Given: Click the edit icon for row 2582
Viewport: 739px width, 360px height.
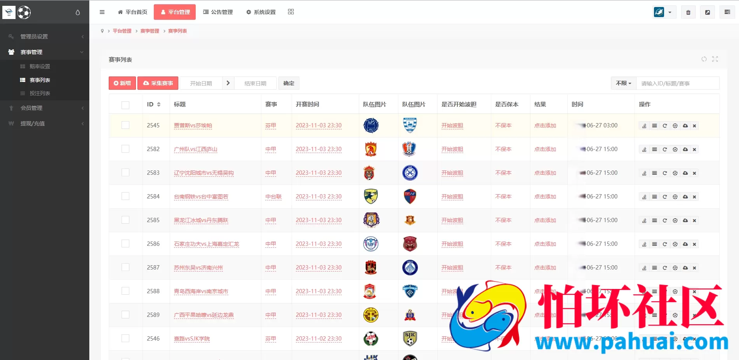Looking at the screenshot, I should pyautogui.click(x=644, y=150).
